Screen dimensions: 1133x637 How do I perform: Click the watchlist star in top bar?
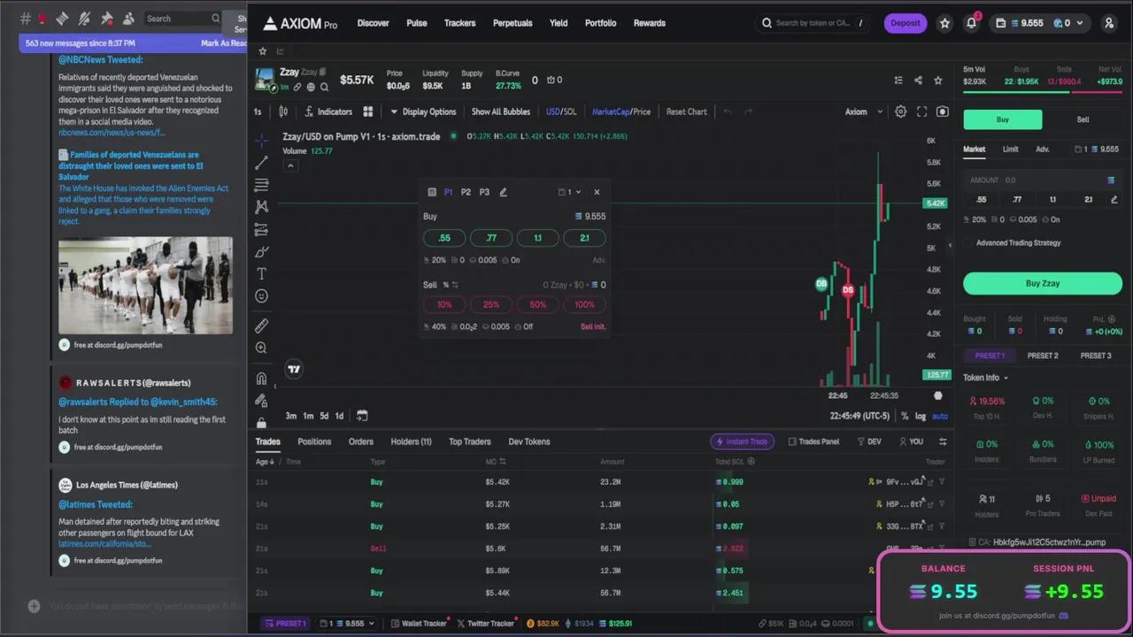[944, 24]
